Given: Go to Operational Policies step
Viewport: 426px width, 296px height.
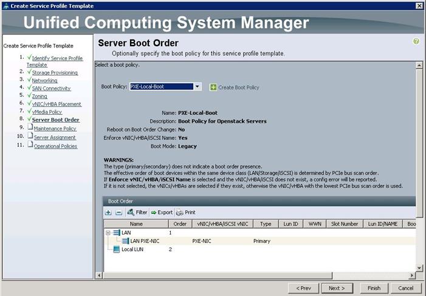Looking at the screenshot, I should click(55, 146).
